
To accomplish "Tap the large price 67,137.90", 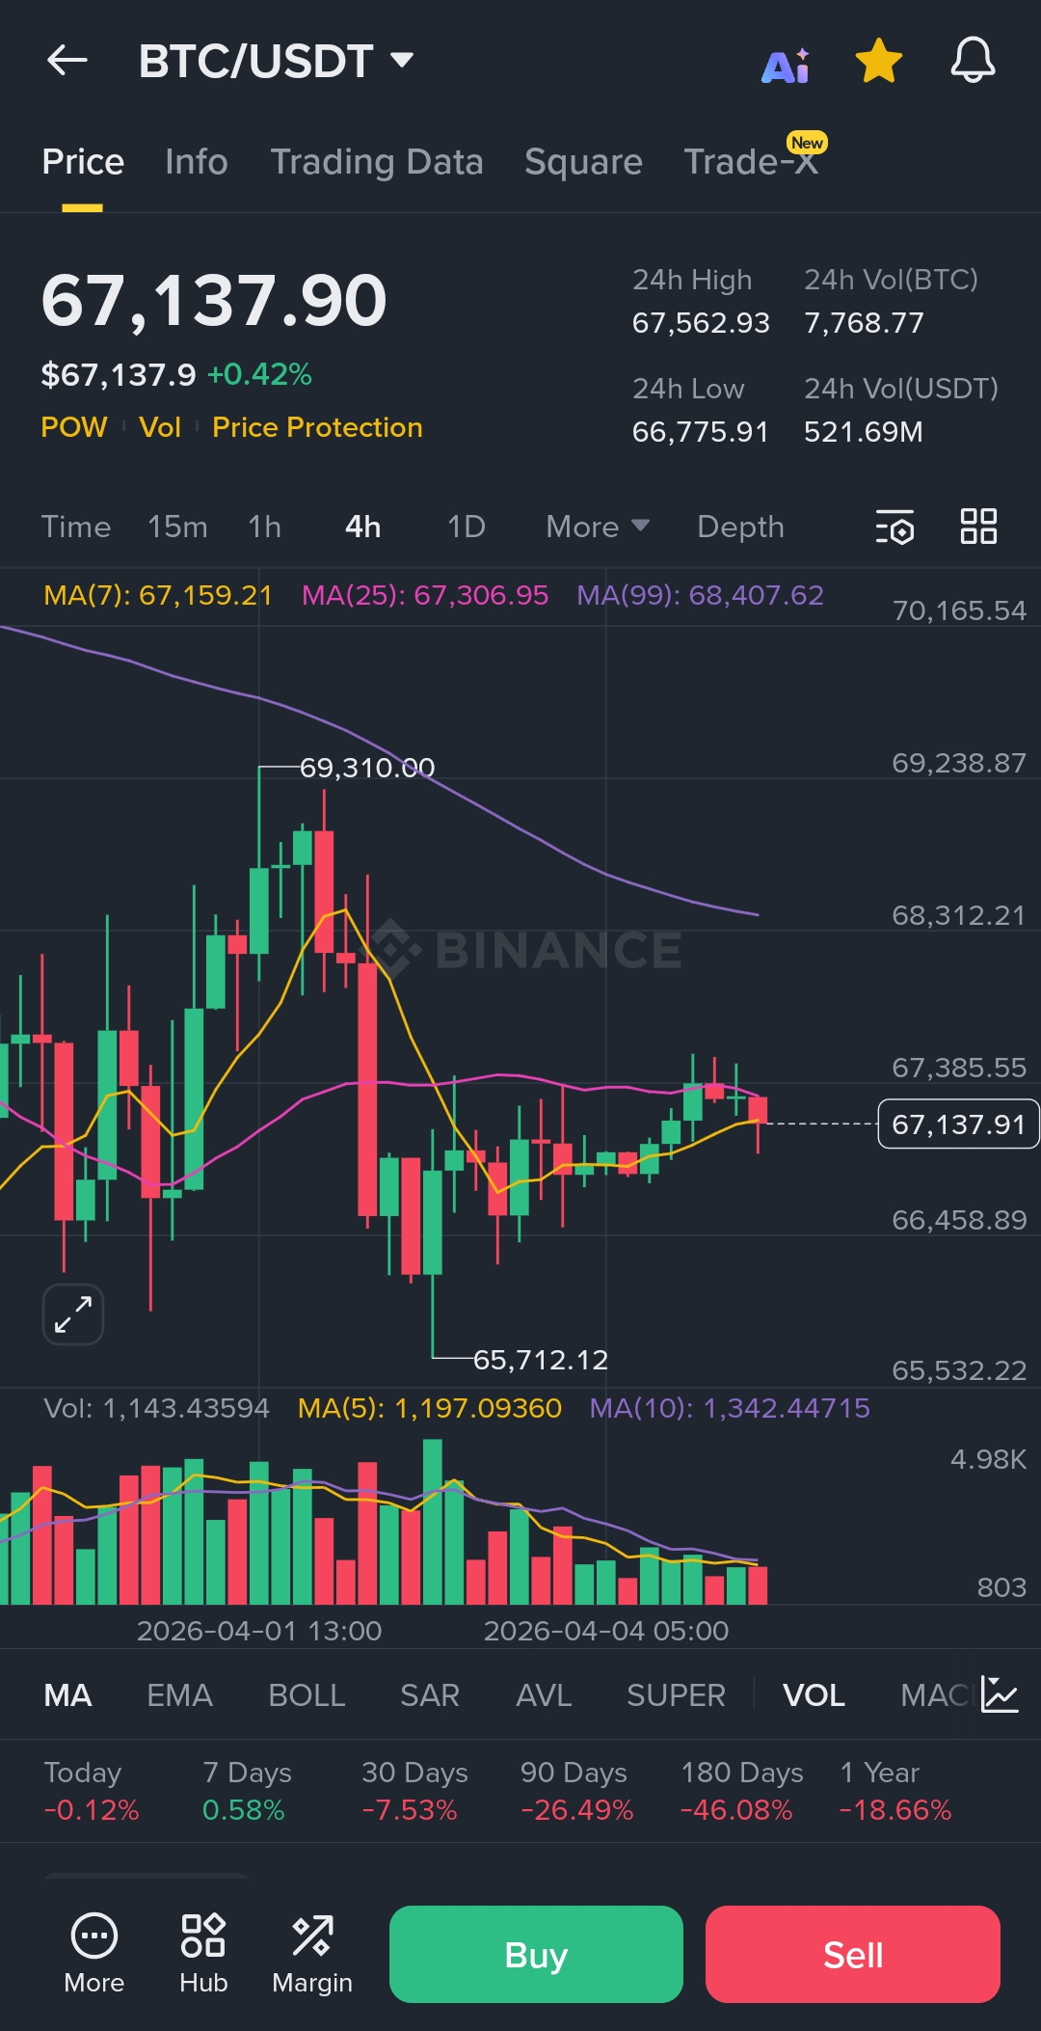I will [214, 301].
